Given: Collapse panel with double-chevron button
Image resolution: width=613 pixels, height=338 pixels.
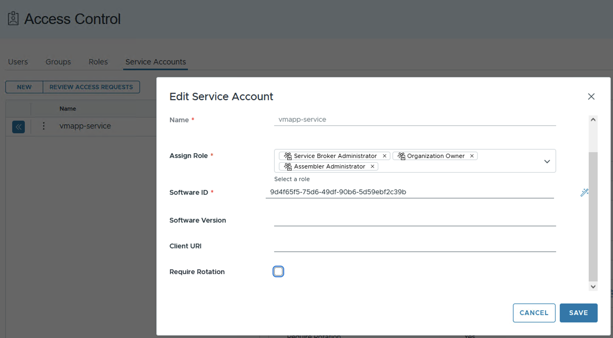Looking at the screenshot, I should [18, 127].
